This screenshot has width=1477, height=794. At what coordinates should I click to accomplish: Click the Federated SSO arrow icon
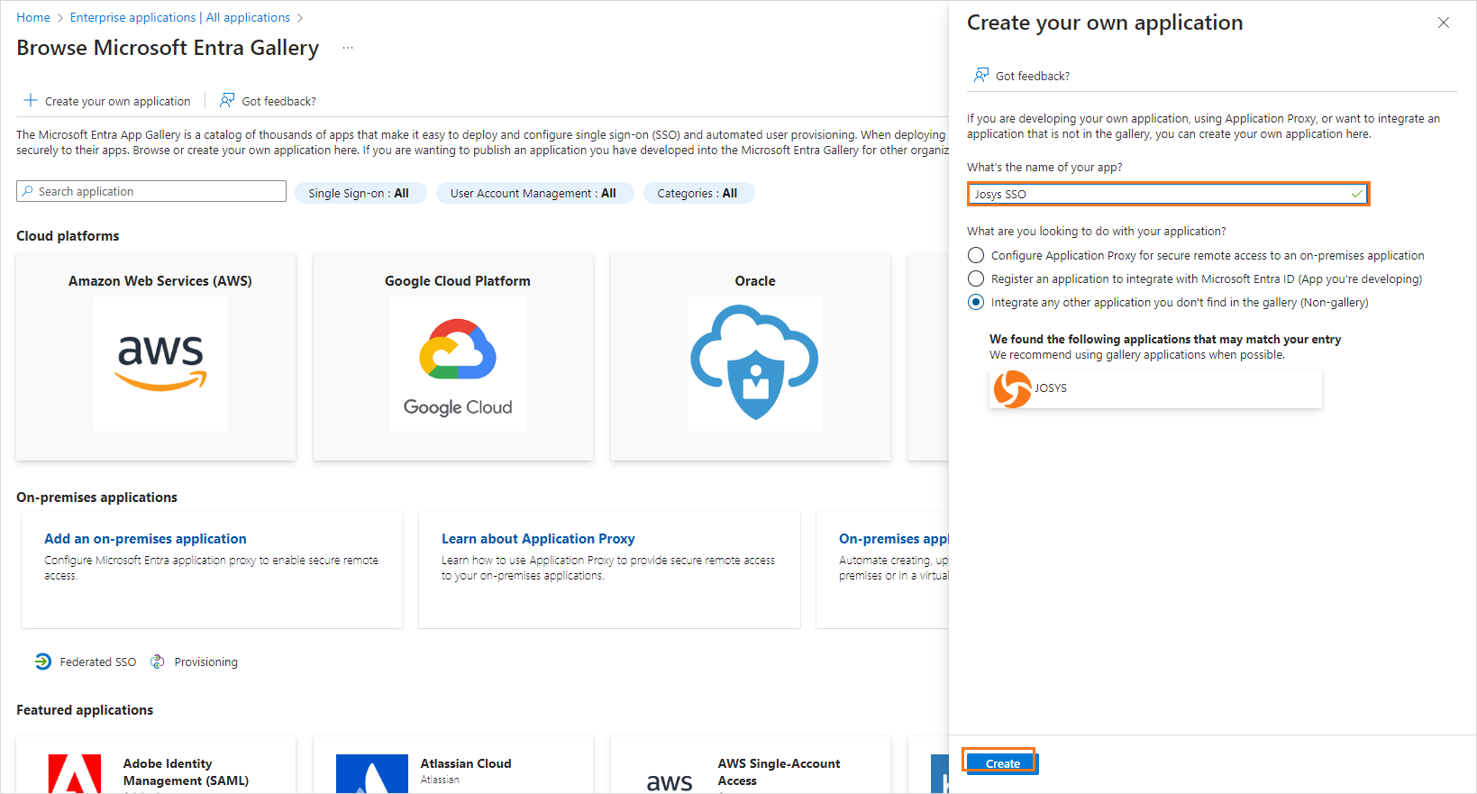[43, 662]
